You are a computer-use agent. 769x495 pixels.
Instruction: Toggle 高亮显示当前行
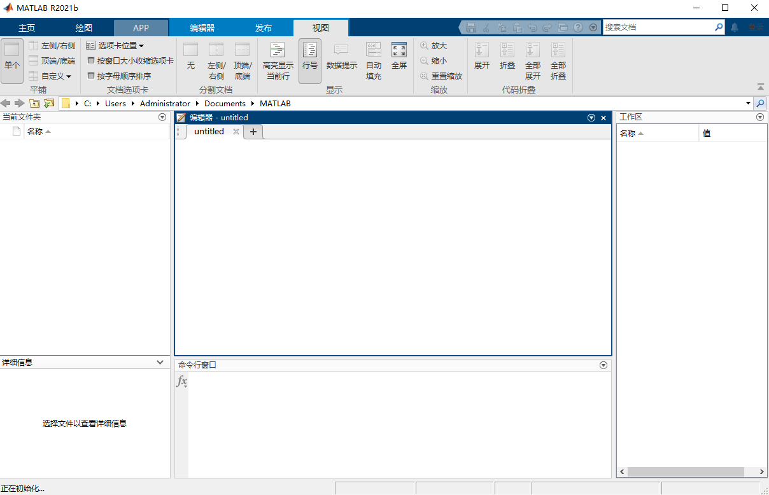[x=278, y=61]
